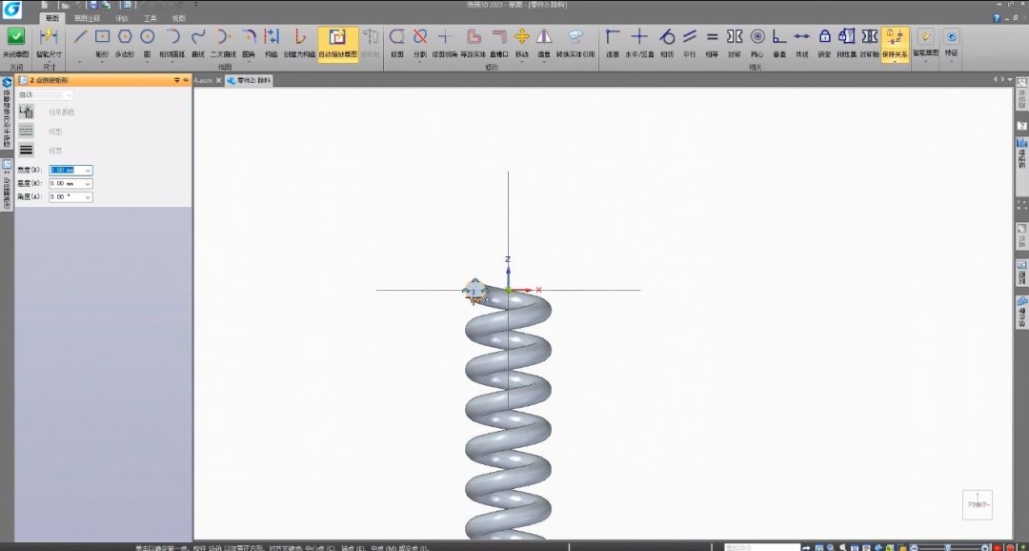
Task: Click 关闭草图 to finish the sketch
Action: pyautogui.click(x=15, y=40)
